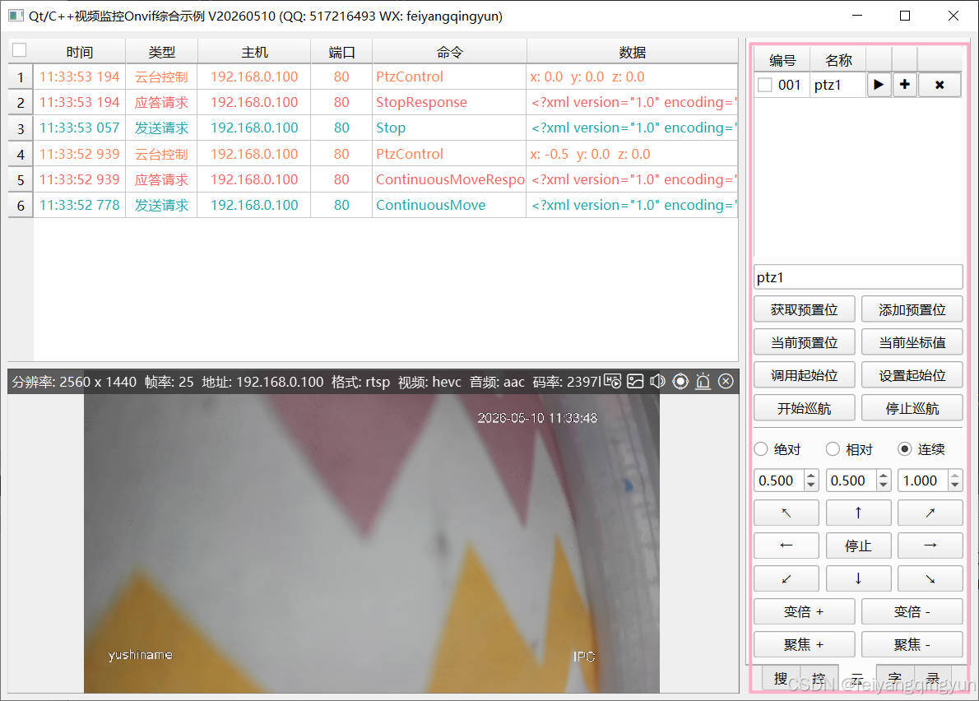The width and height of the screenshot is (979, 701).
Task: Increase the 1.000 spinbox value
Action: (x=954, y=475)
